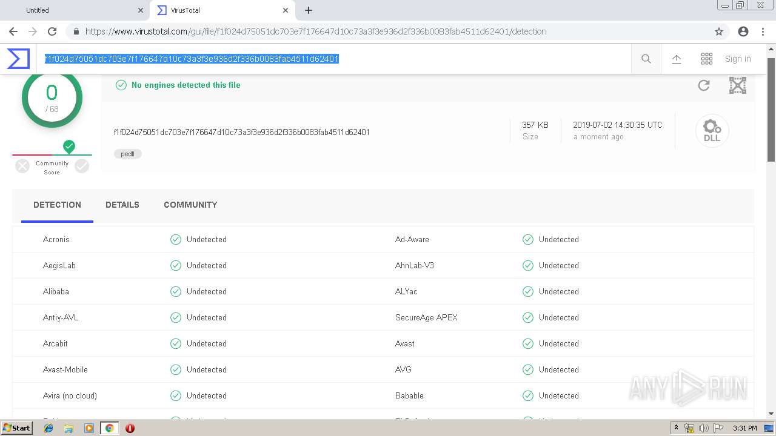Click the 357 KB size value
Screen dimensions: 776x436
point(535,125)
